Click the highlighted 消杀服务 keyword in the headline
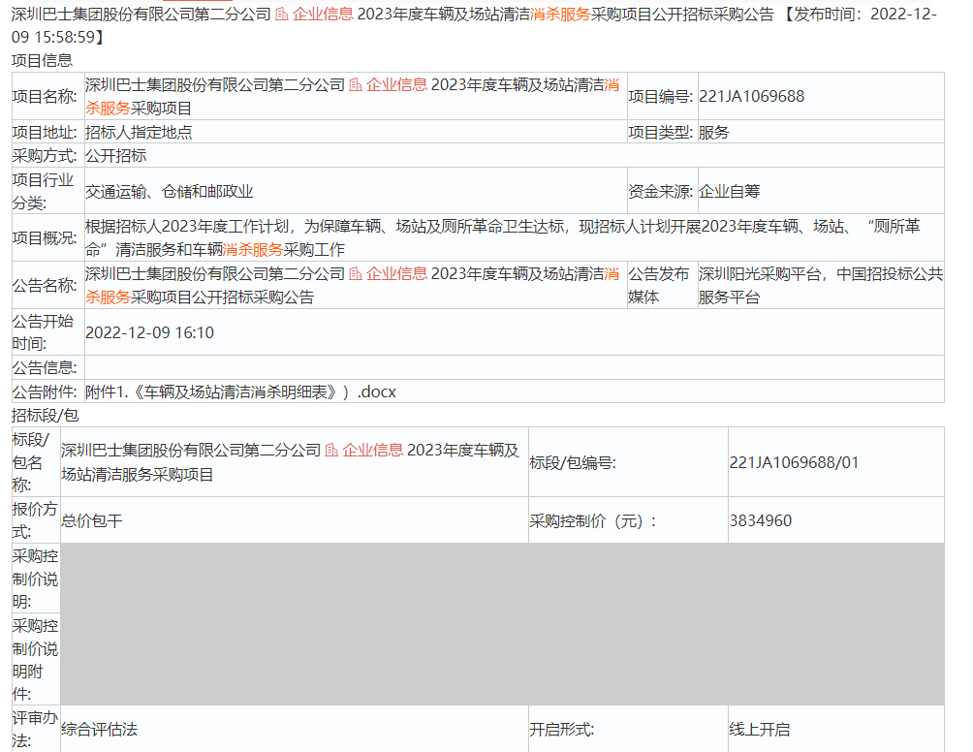This screenshot has height=752, width=973. pyautogui.click(x=560, y=14)
